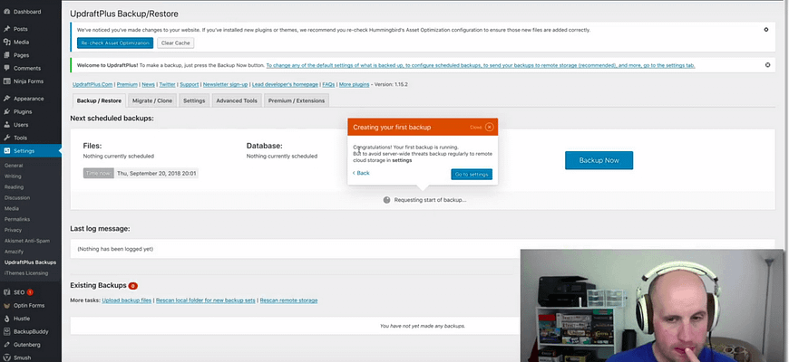Open the Twitter link

[x=167, y=84]
